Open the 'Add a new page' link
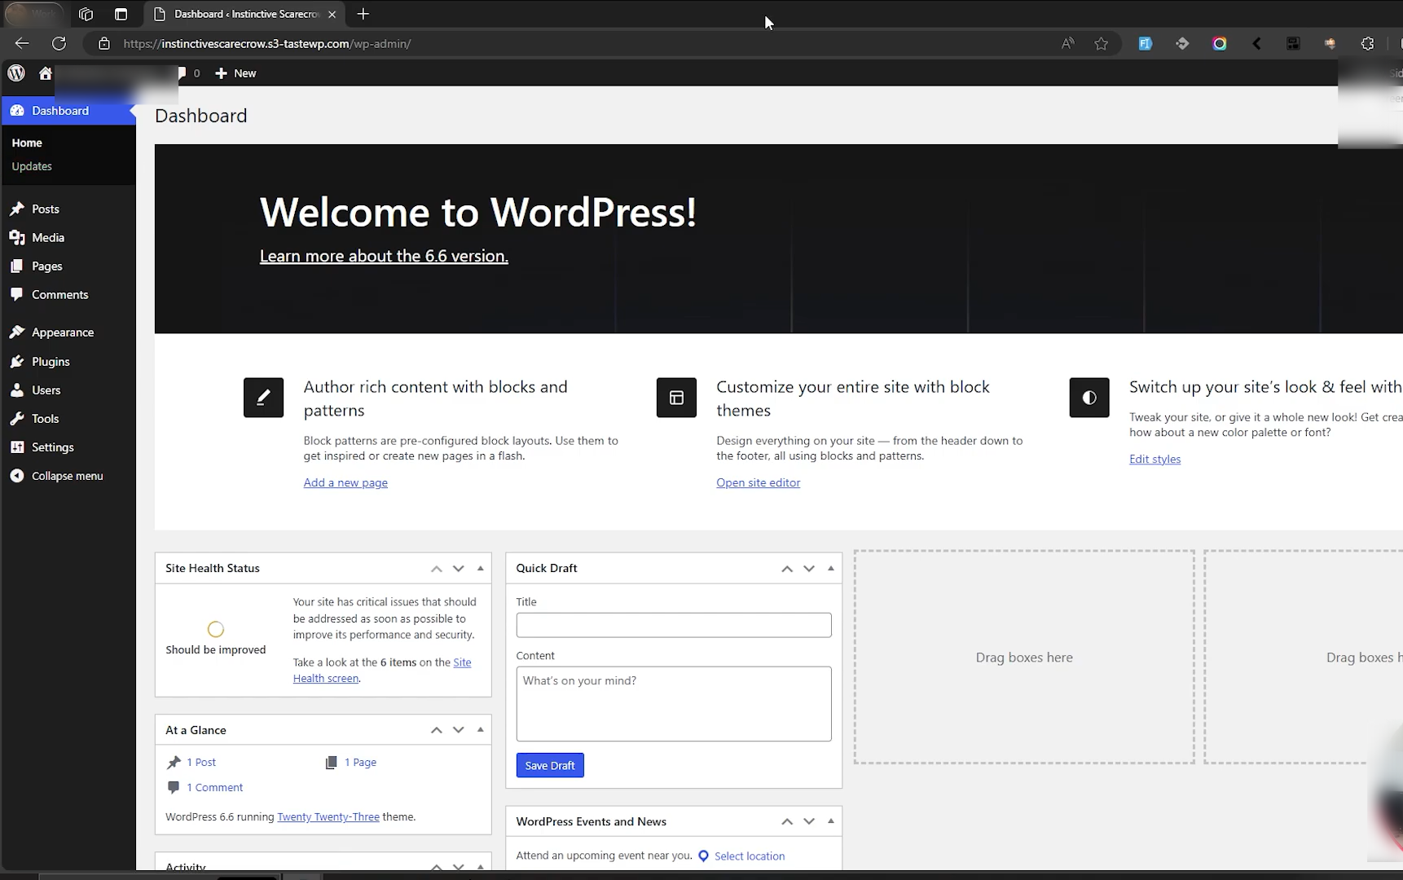Image resolution: width=1403 pixels, height=880 pixels. pos(345,483)
